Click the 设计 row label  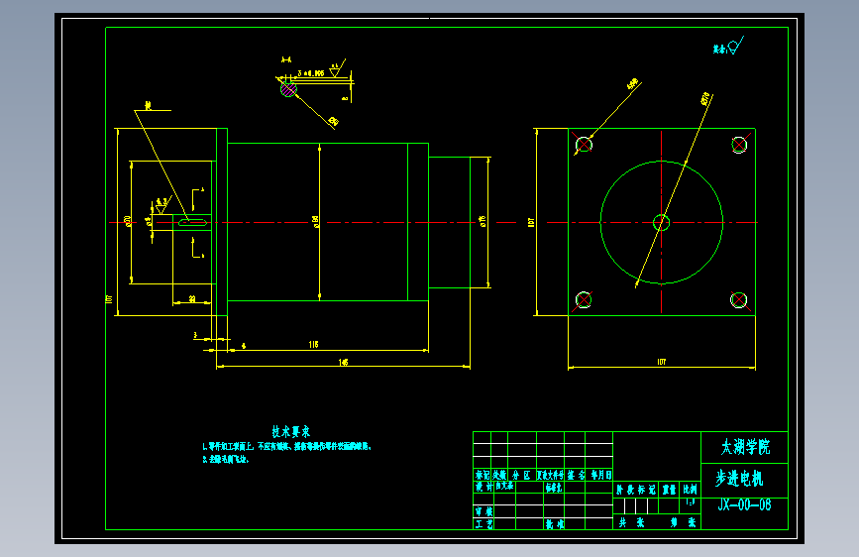click(x=483, y=487)
